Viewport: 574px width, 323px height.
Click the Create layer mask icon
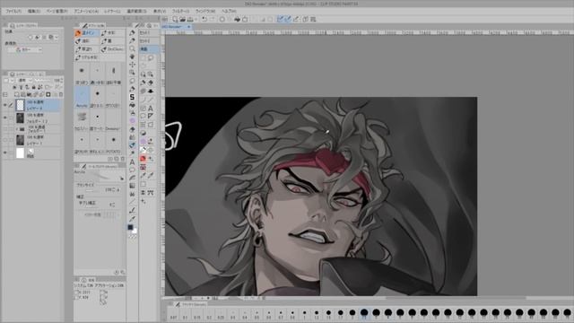coord(48,94)
